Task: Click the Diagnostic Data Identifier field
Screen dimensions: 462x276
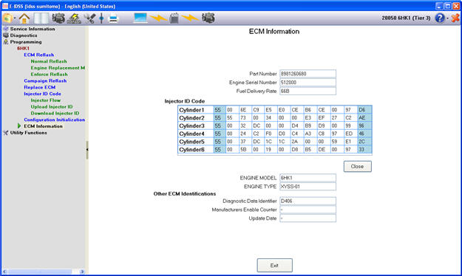Action: [308, 201]
